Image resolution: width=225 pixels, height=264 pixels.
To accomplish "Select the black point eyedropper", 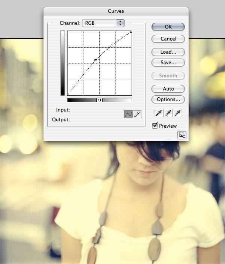I will click(159, 113).
